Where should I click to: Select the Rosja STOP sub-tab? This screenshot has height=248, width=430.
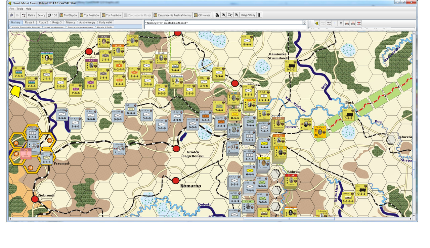click(x=104, y=27)
